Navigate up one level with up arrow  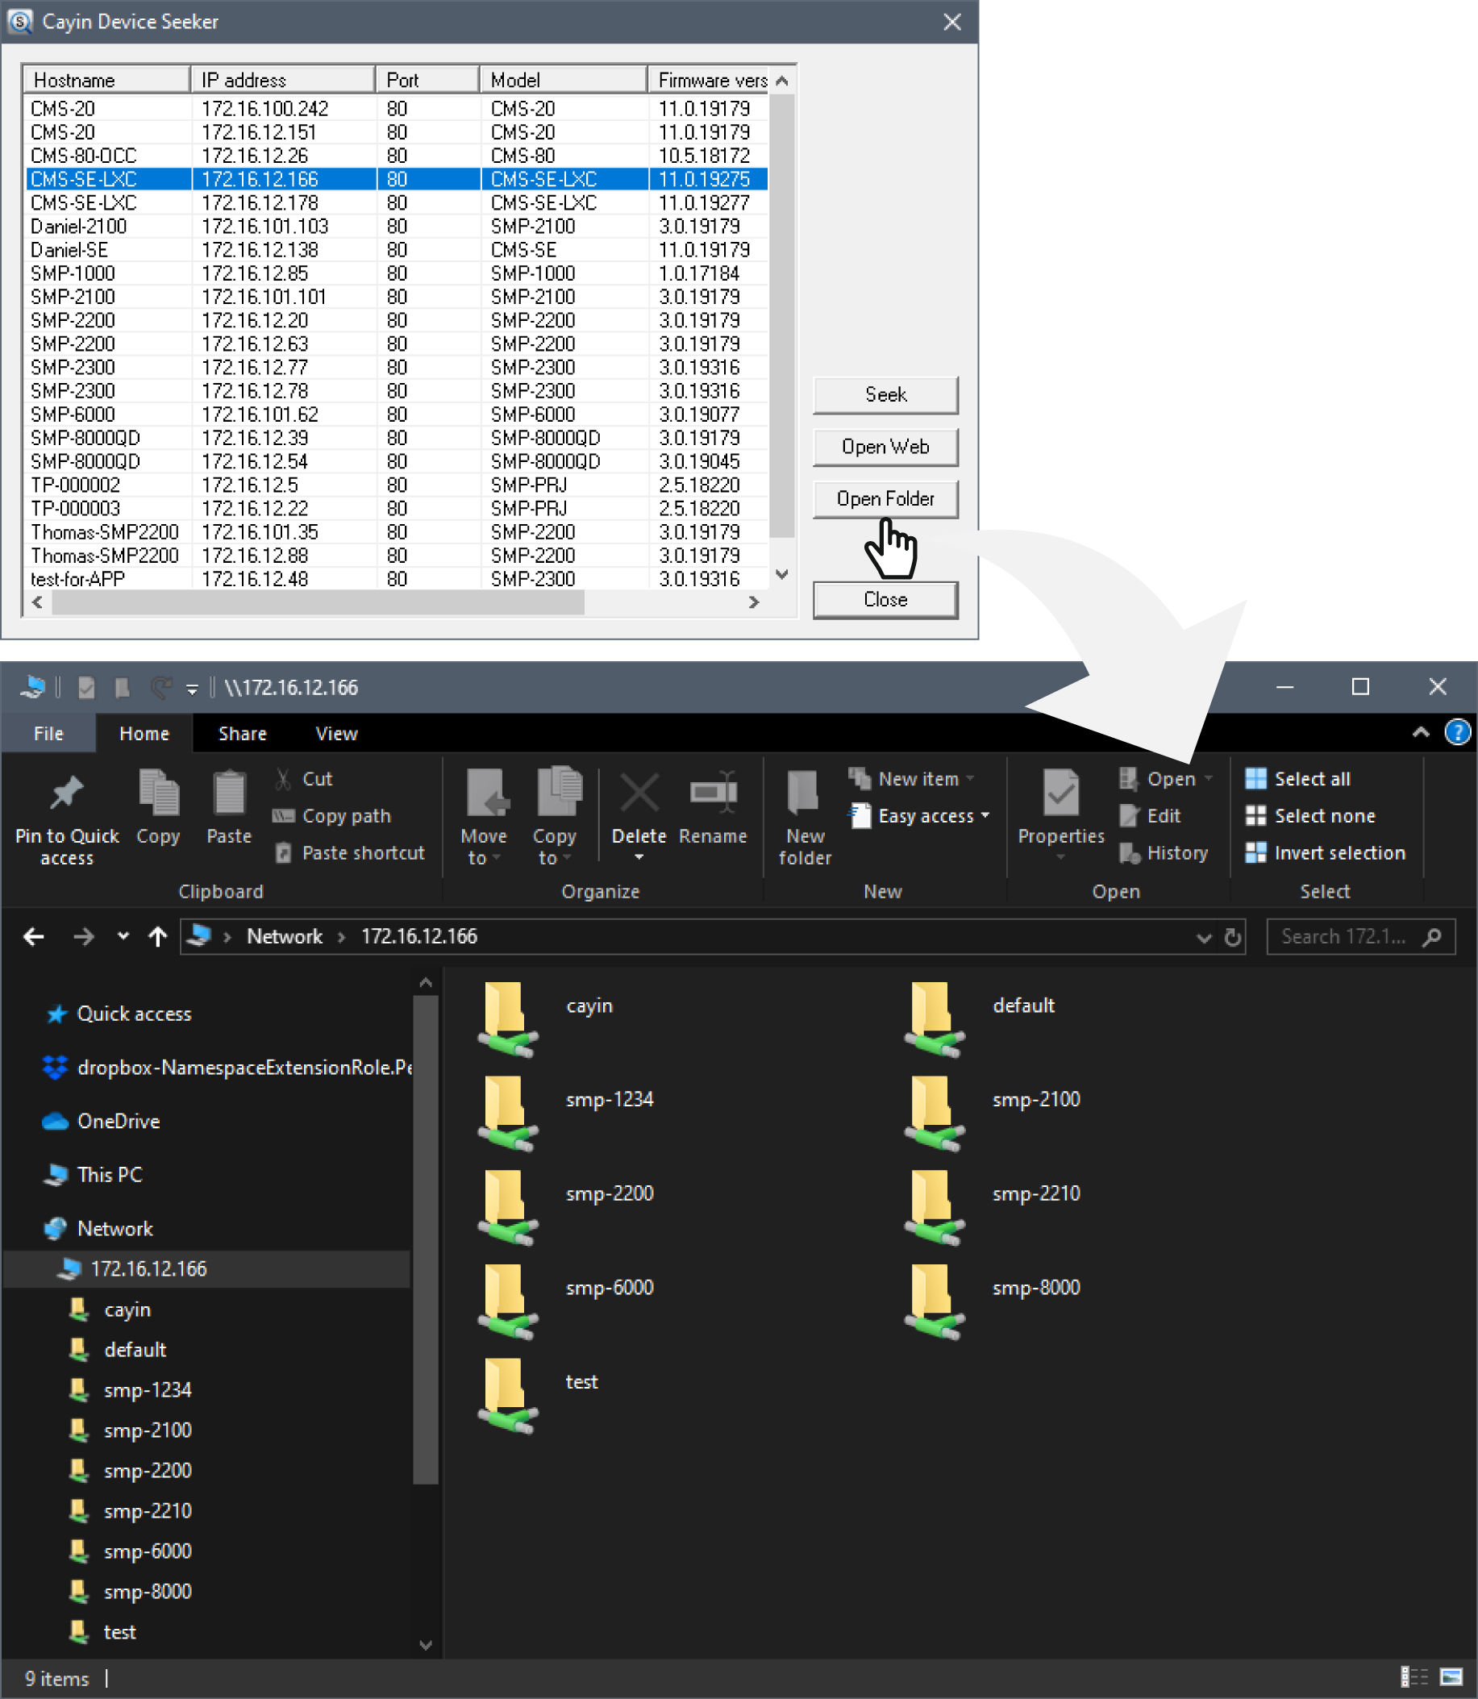(156, 937)
